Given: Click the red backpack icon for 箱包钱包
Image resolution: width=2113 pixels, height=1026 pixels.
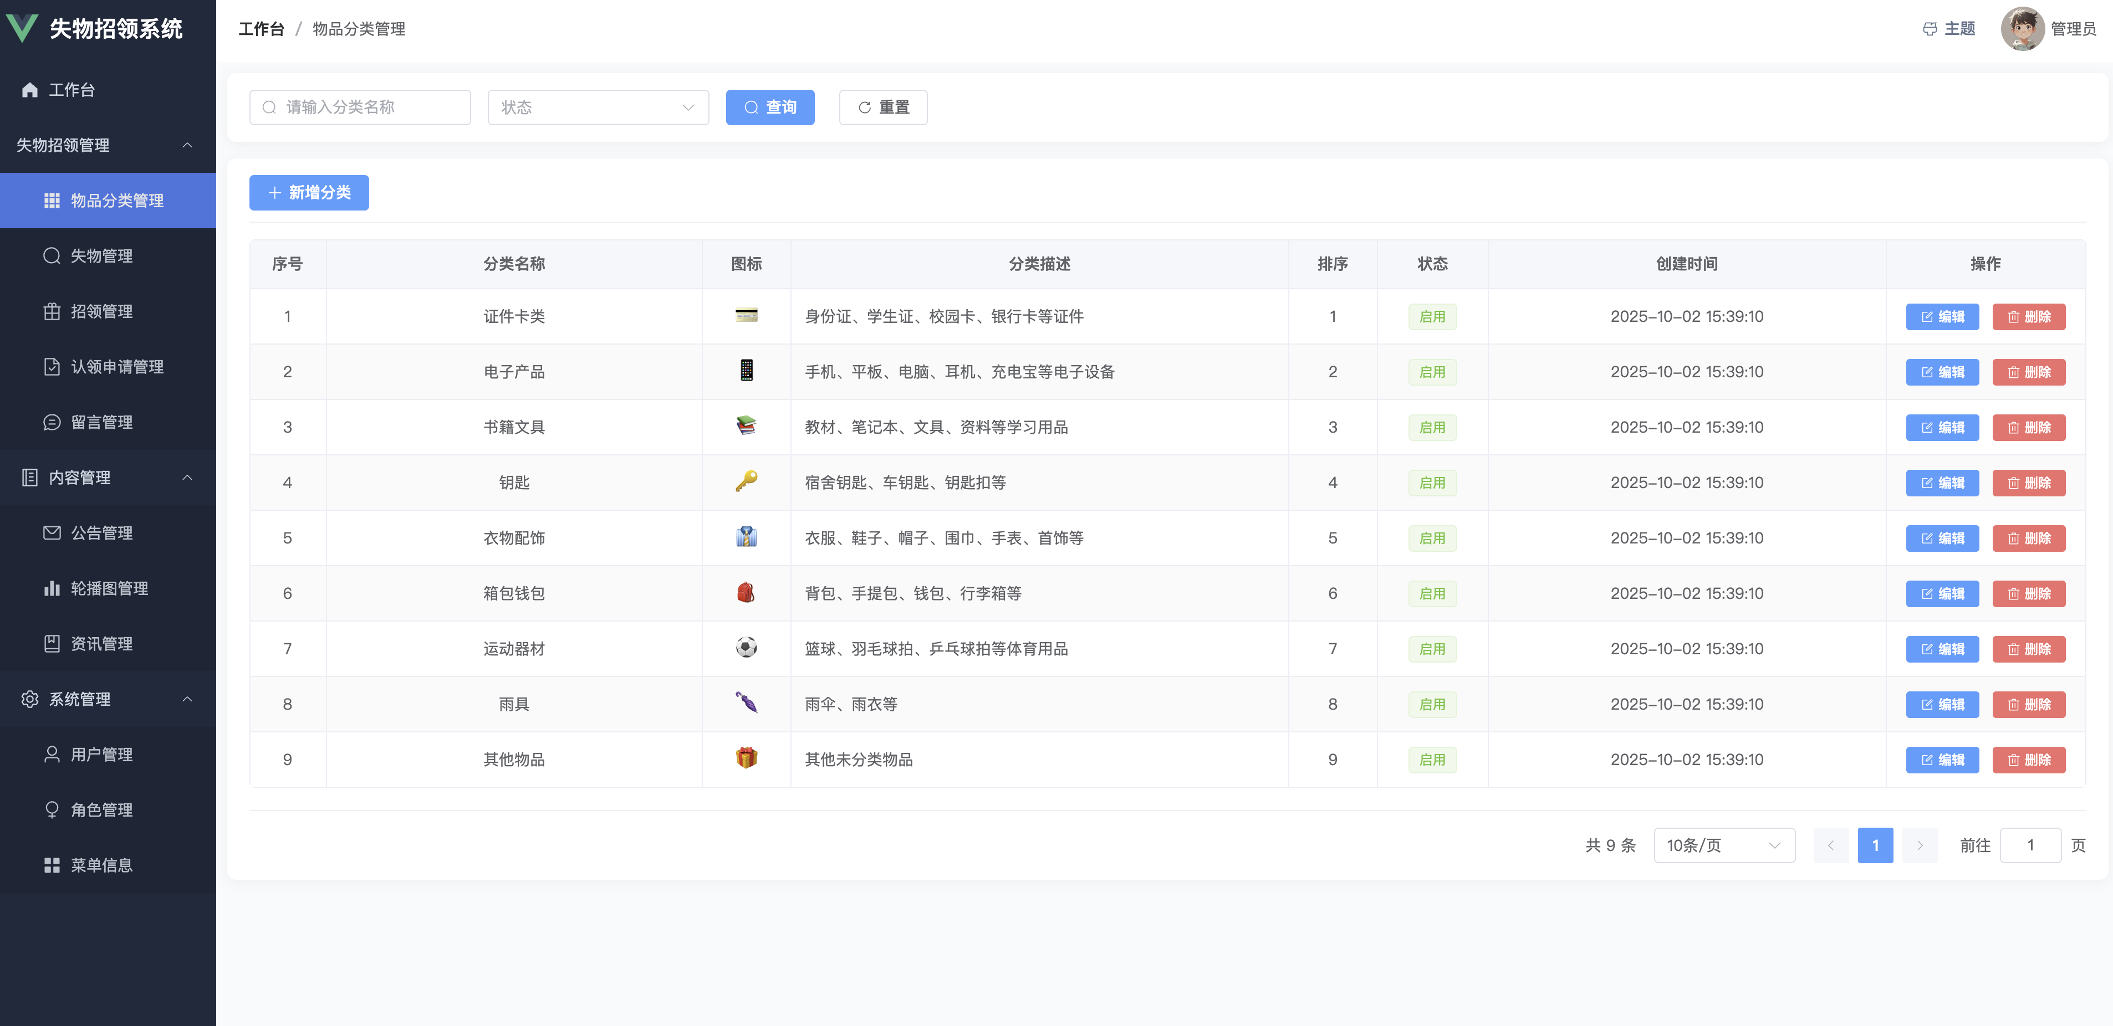Looking at the screenshot, I should [746, 592].
